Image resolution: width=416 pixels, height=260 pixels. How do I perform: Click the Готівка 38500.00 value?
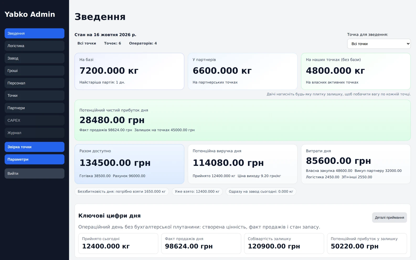[x=95, y=176]
